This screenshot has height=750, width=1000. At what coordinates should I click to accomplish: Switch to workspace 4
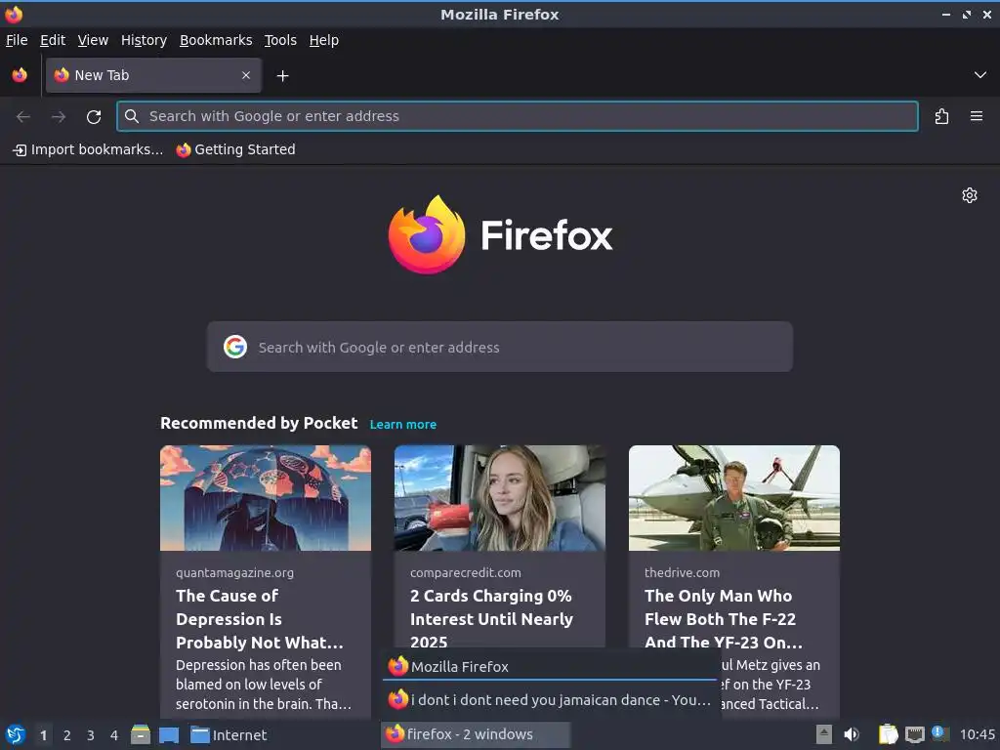(x=114, y=735)
